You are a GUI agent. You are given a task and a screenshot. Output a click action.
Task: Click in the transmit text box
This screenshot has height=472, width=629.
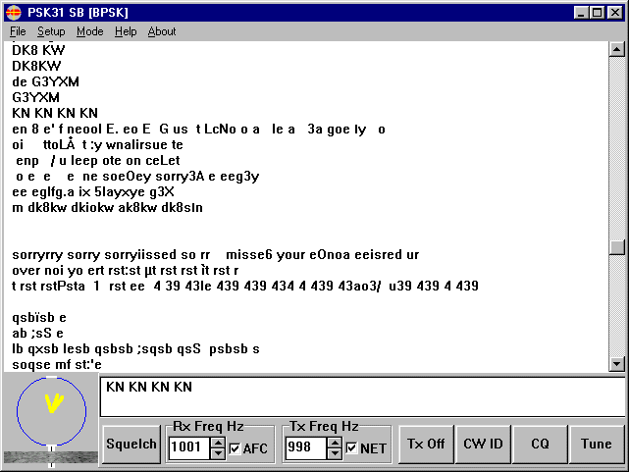363,396
